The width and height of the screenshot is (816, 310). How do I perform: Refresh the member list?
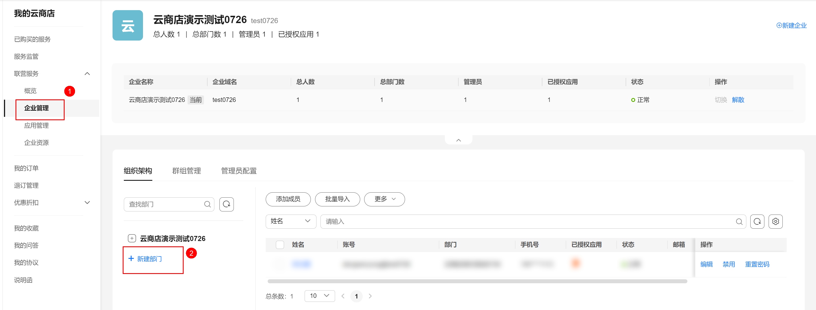pos(757,221)
